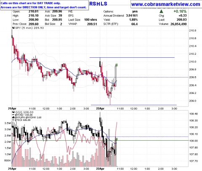The width and height of the screenshot is (202, 171).
Task: Click the 210.2 price axis label
Action: (193, 54)
